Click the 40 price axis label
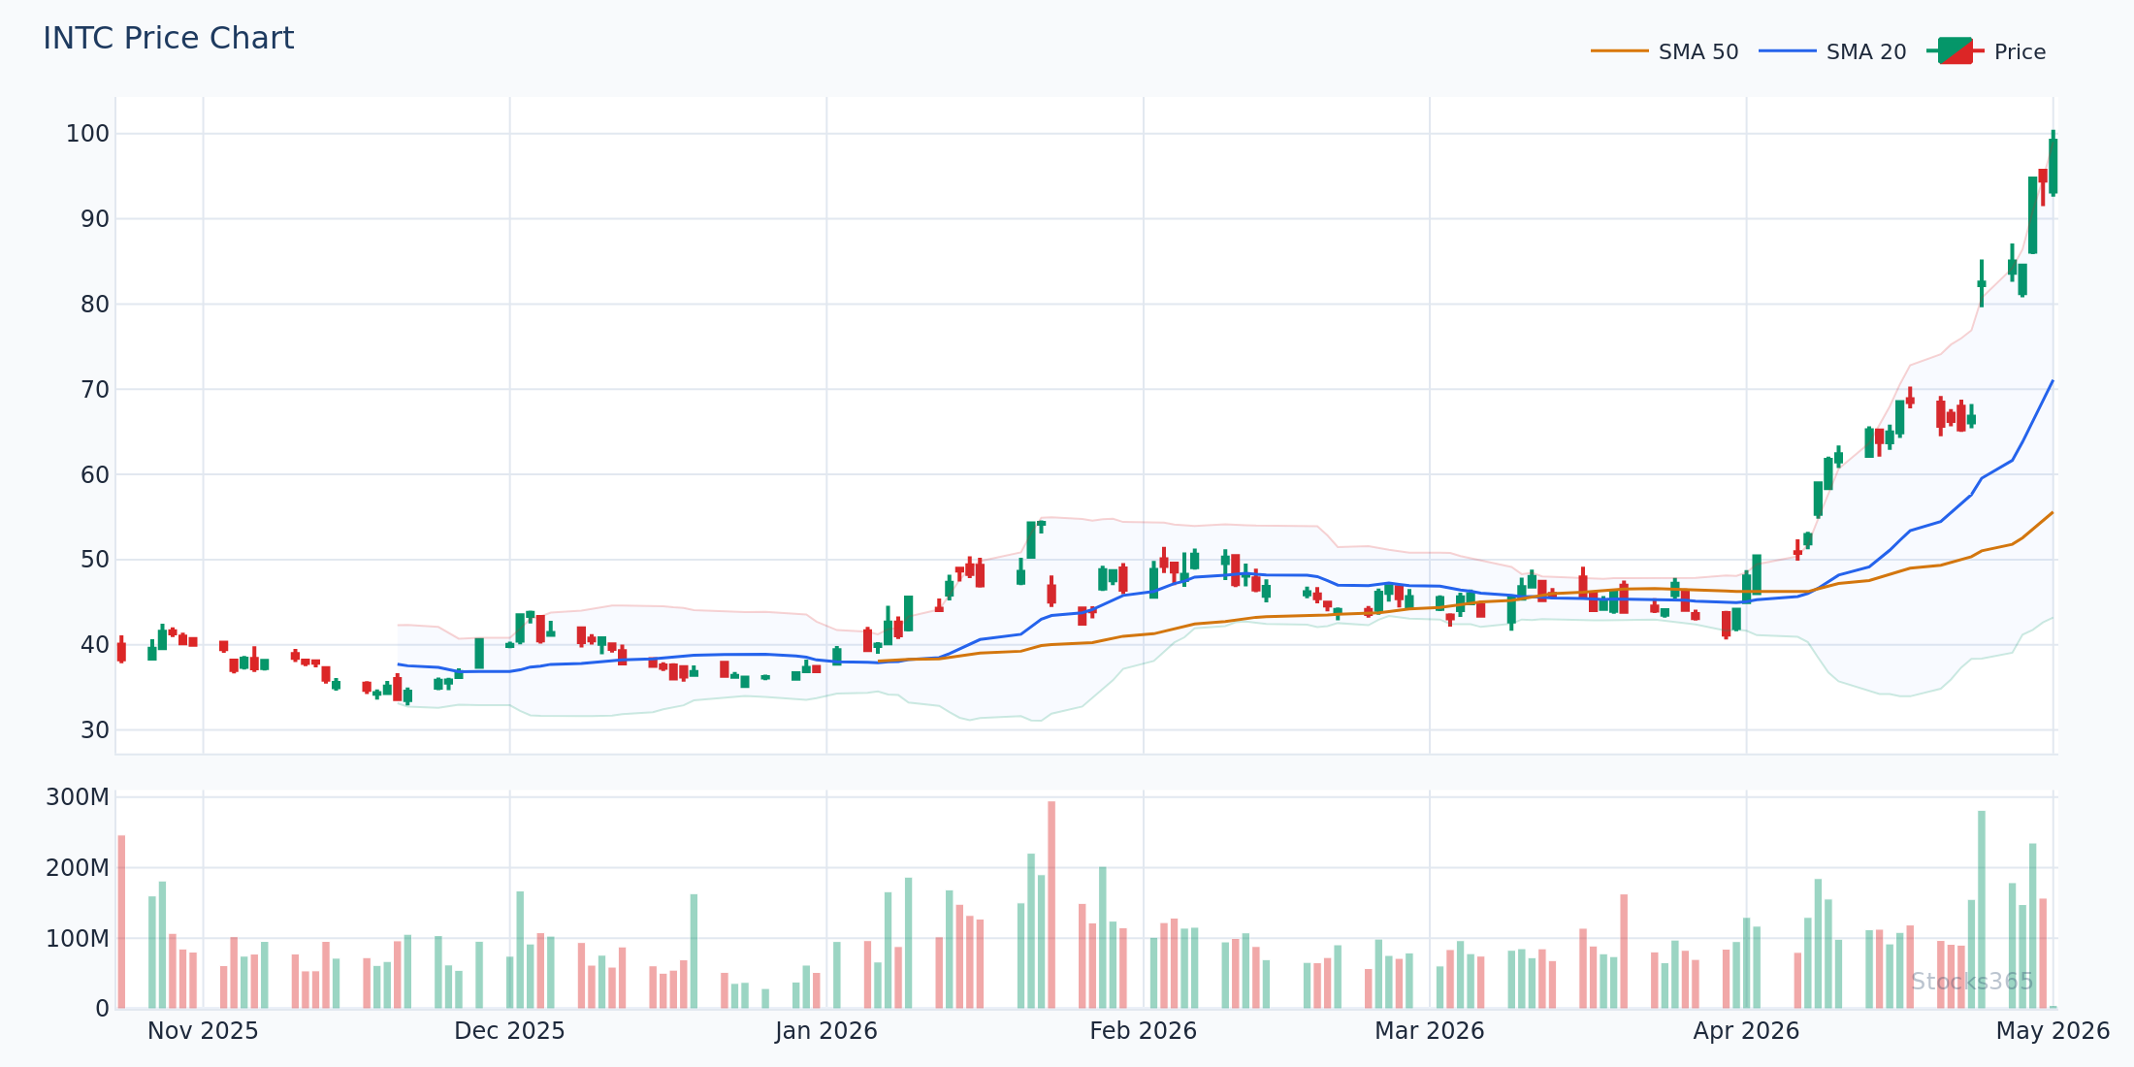This screenshot has height=1067, width=2134. [95, 645]
